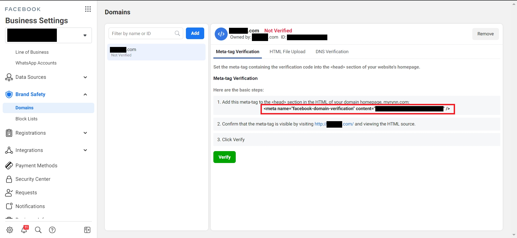517x238 pixels.
Task: Open Notifications label in sidebar
Action: [x=30, y=206]
